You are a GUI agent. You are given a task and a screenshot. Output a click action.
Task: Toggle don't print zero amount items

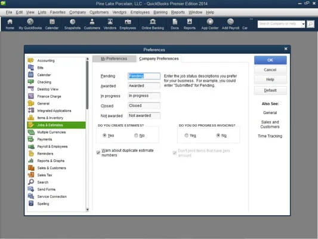tap(175, 153)
